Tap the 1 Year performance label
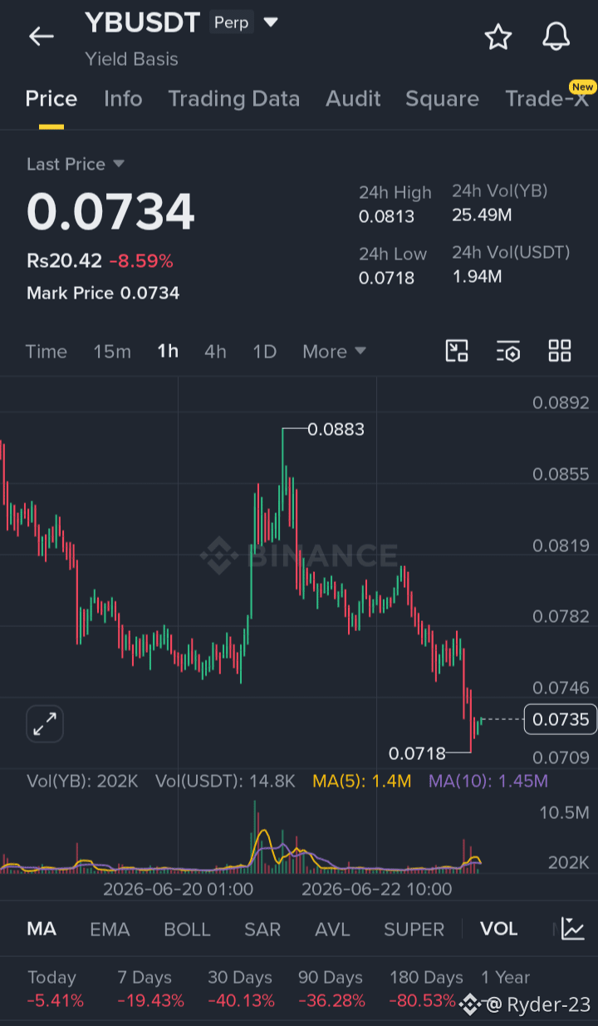Viewport: 598px width, 1026px height. pos(505,978)
